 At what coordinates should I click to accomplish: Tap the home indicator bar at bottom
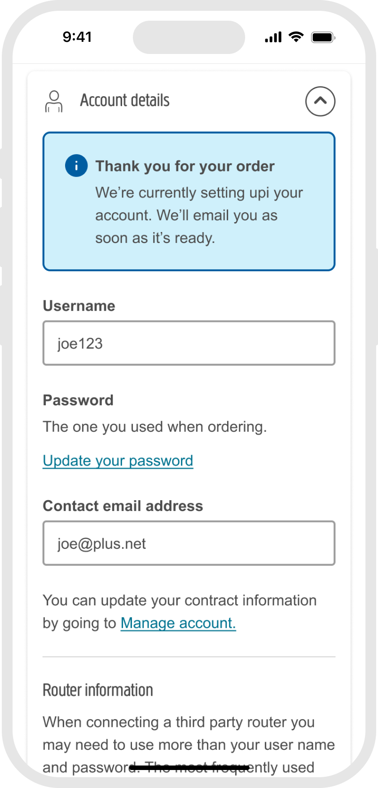[189, 767]
